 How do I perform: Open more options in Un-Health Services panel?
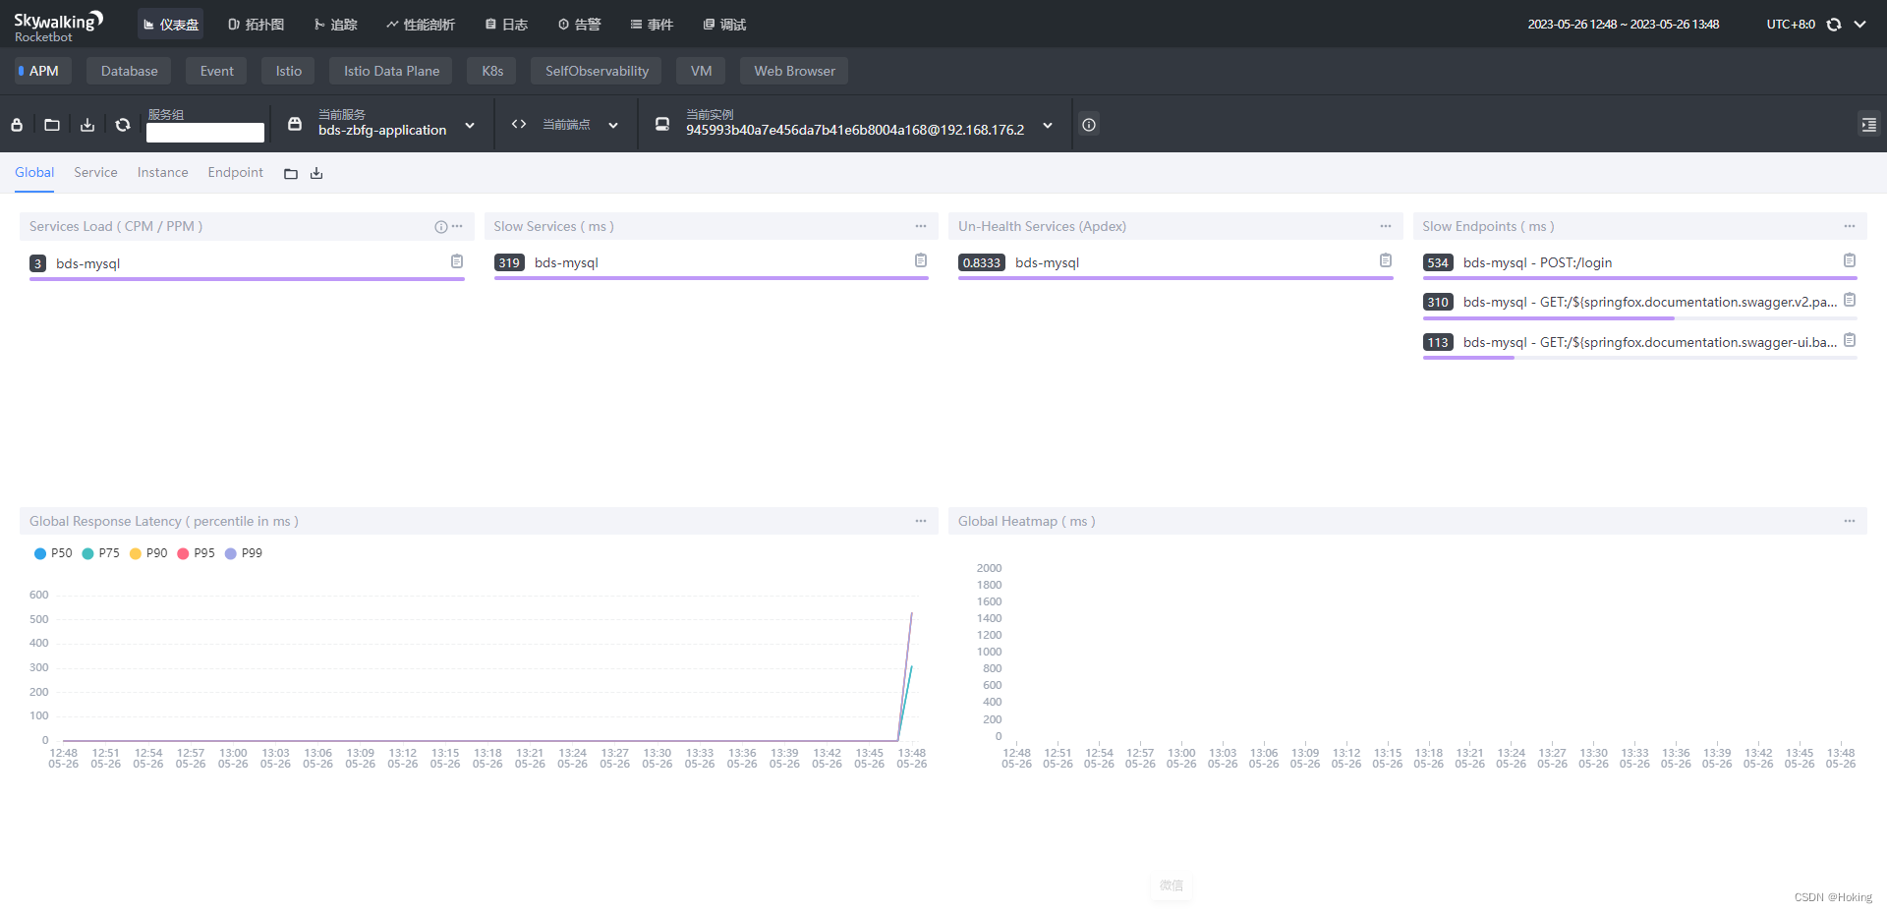coord(1386,226)
